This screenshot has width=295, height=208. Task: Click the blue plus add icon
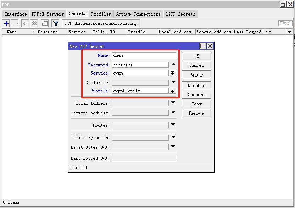tap(6, 23)
